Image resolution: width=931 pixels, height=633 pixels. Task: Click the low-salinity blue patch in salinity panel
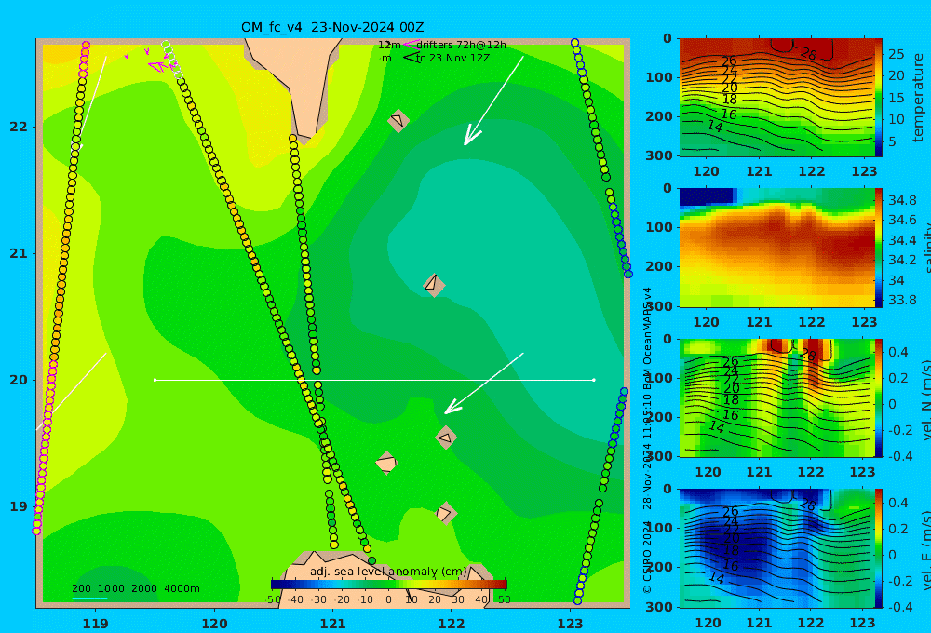707,196
